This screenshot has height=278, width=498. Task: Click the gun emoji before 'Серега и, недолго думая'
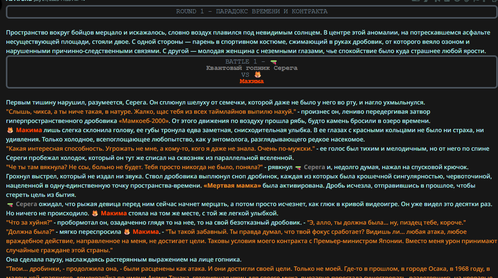click(x=298, y=167)
